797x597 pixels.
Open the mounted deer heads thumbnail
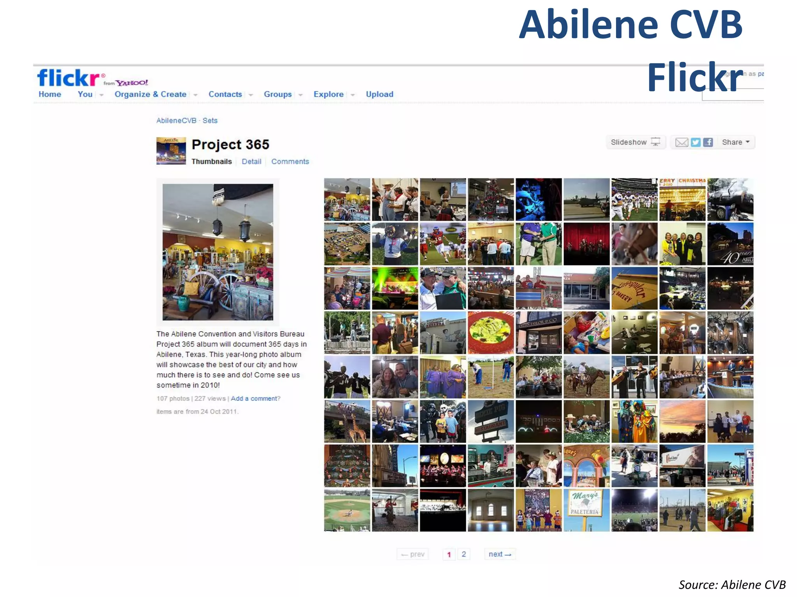730,333
